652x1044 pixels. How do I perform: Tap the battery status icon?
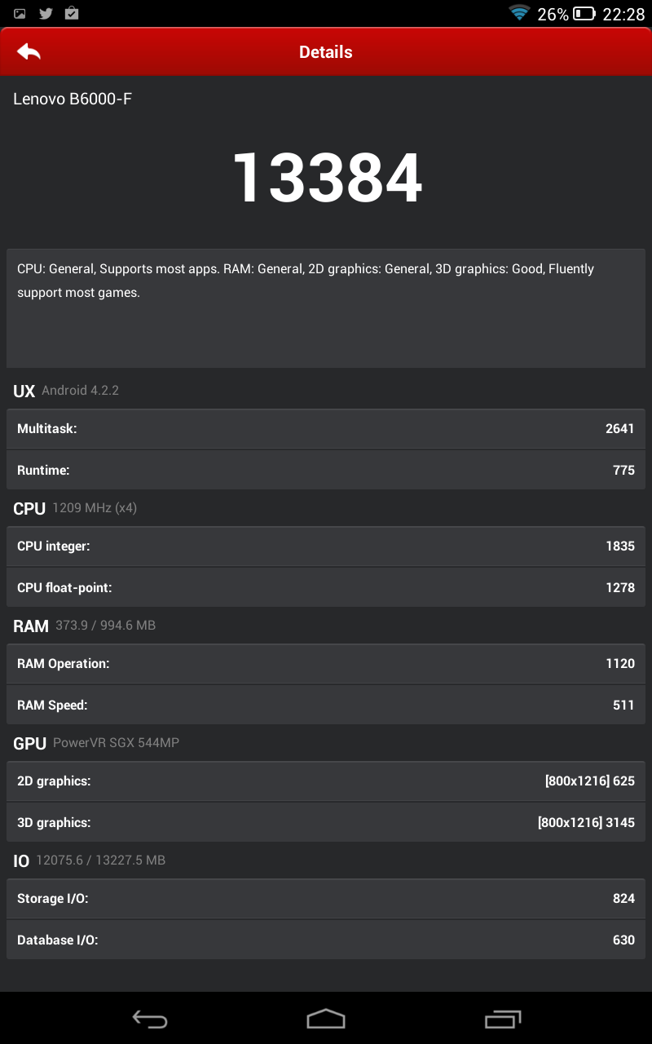point(584,14)
